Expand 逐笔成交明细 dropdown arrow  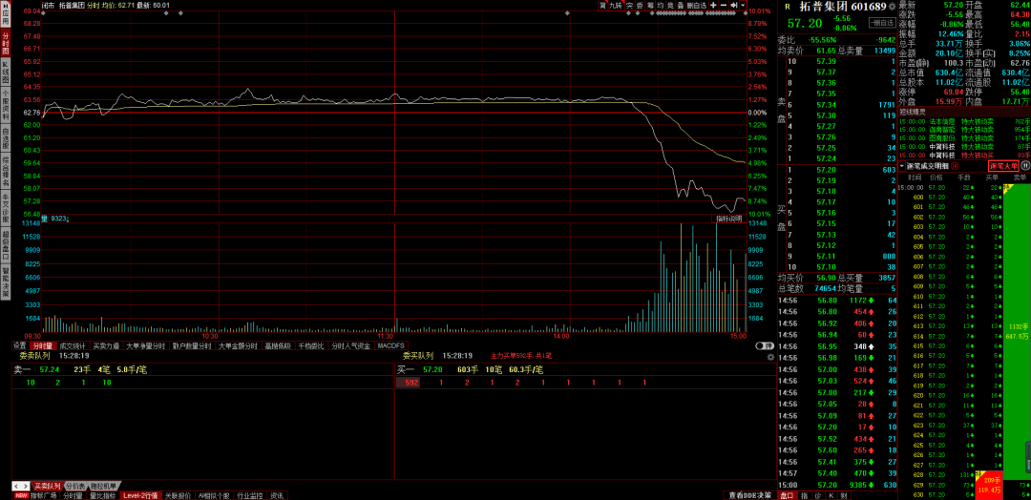[901, 166]
